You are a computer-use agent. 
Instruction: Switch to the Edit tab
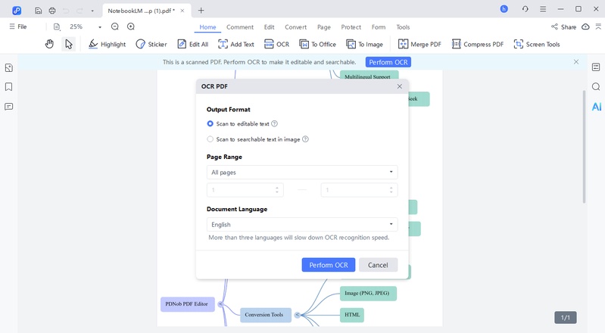coord(269,27)
